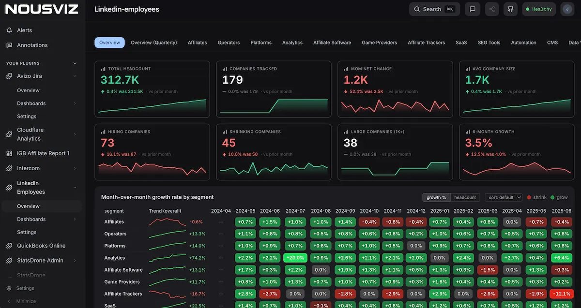Click the Analytics 2024-07 +20.0% cell
Screen dimensions: 581x308
[295, 258]
